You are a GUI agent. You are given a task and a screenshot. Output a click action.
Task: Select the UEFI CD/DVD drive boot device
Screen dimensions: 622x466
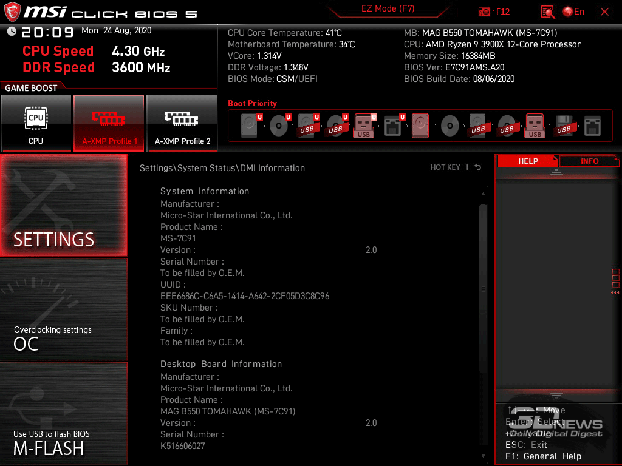[x=279, y=126]
